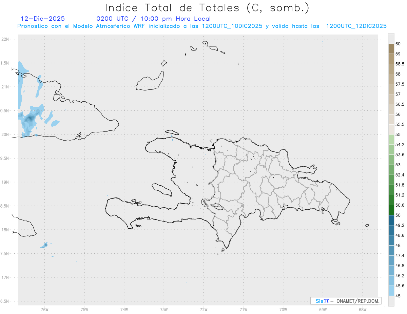Click the '21N' latitude label

6,87
